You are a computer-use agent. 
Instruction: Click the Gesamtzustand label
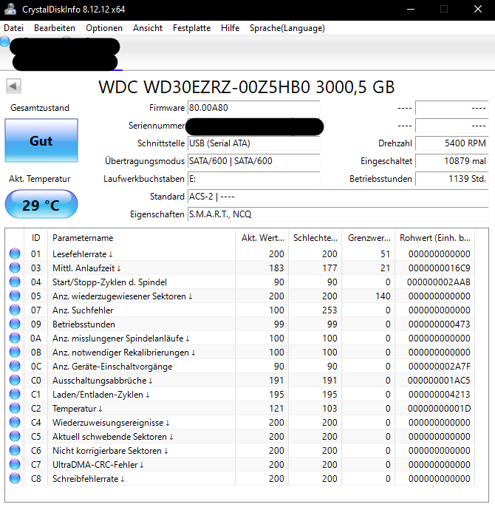coord(40,108)
